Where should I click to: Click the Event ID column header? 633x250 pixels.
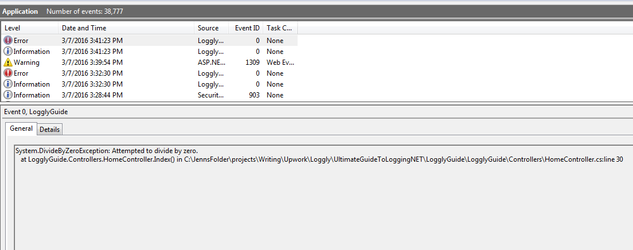coord(247,28)
